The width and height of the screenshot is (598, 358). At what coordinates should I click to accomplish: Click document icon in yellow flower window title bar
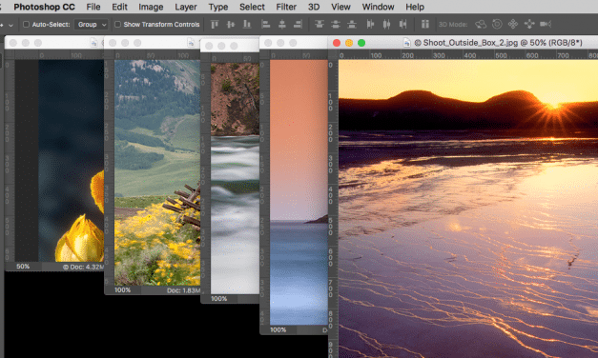point(93,43)
